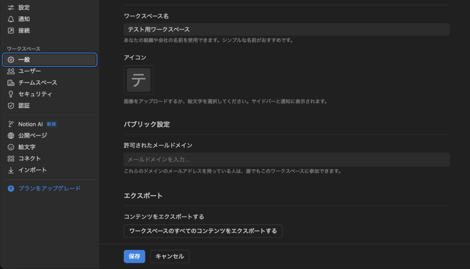Click the download icon beside インポート
This screenshot has height=269, width=470.
click(x=11, y=170)
